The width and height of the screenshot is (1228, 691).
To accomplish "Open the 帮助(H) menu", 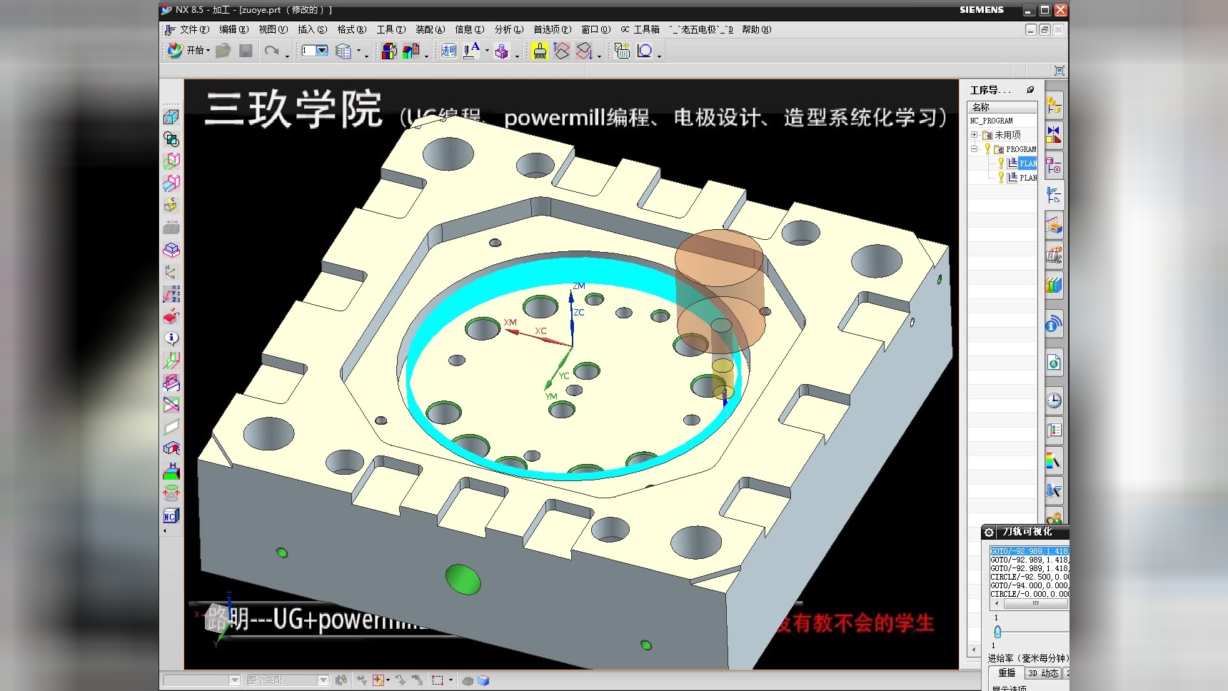I will point(756,29).
